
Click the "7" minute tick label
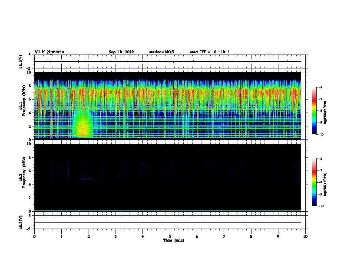tap(224, 236)
